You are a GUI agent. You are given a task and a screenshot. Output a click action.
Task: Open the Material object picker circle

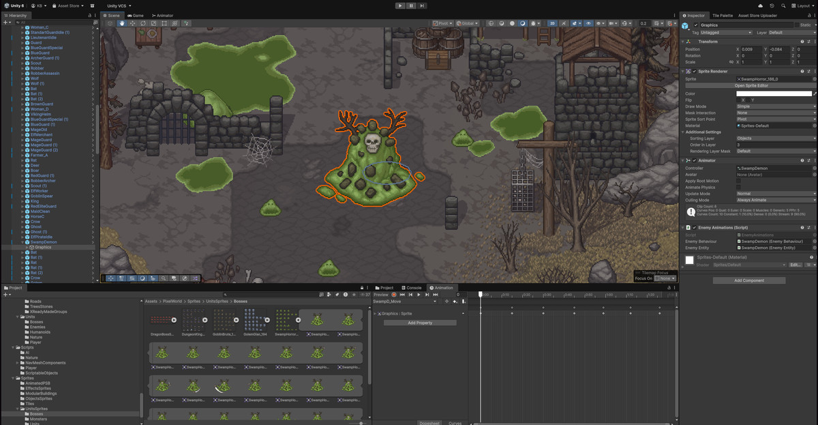[x=814, y=126]
